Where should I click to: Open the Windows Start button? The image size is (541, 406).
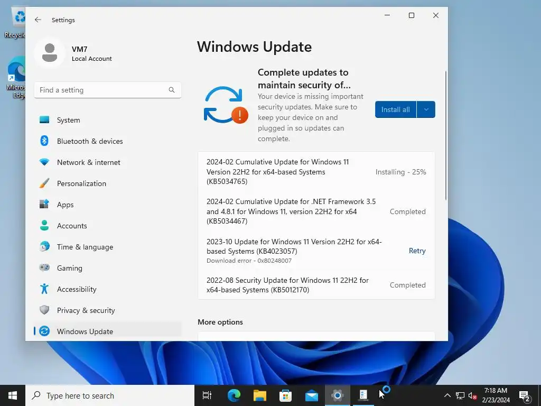pyautogui.click(x=13, y=395)
